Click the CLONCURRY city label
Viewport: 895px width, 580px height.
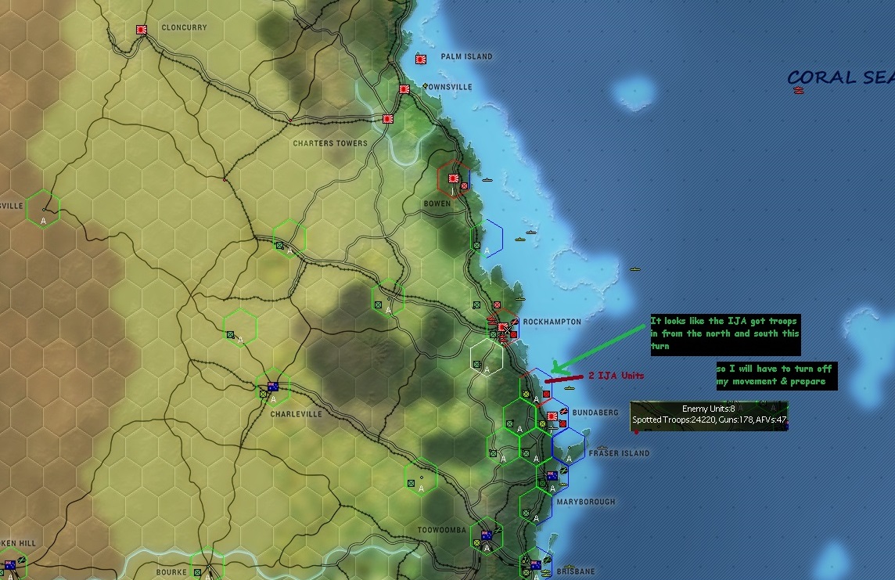184,27
